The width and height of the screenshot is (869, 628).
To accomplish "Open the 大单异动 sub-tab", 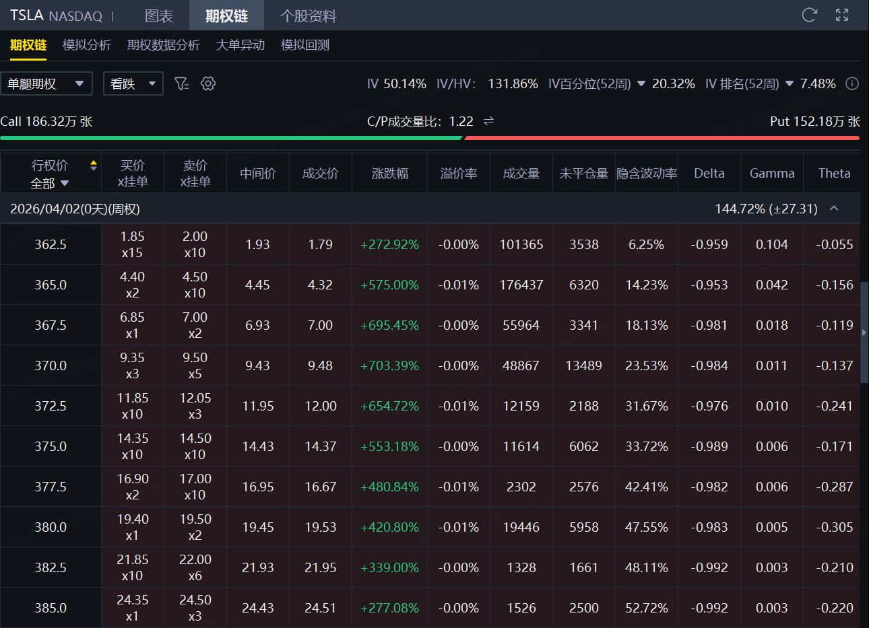I will point(240,45).
